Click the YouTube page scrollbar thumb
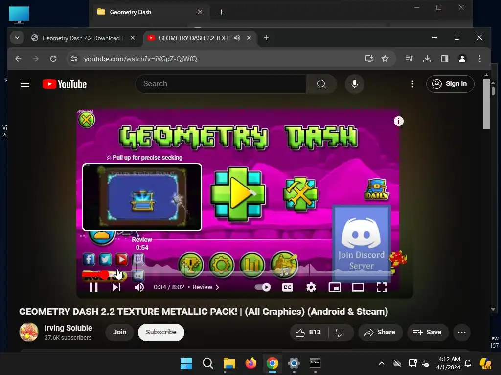Viewport: 501px width, 375px height. [486, 104]
